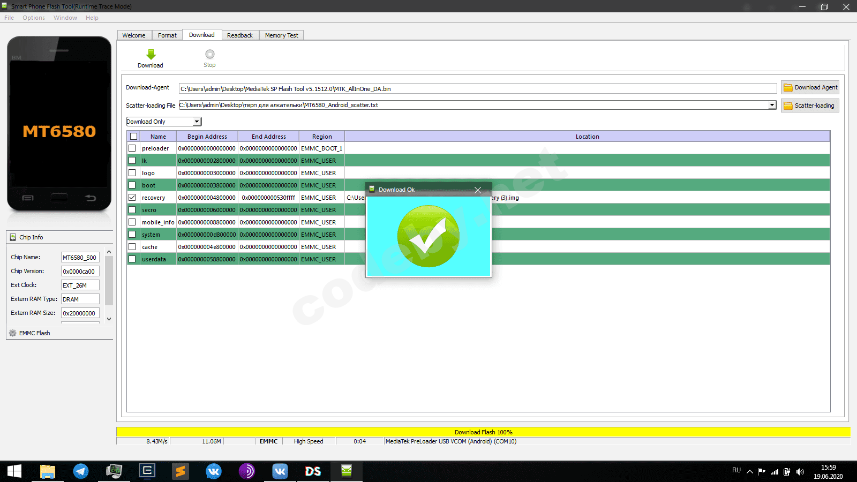This screenshot has width=857, height=482.
Task: Click the Location column header
Action: (x=587, y=137)
